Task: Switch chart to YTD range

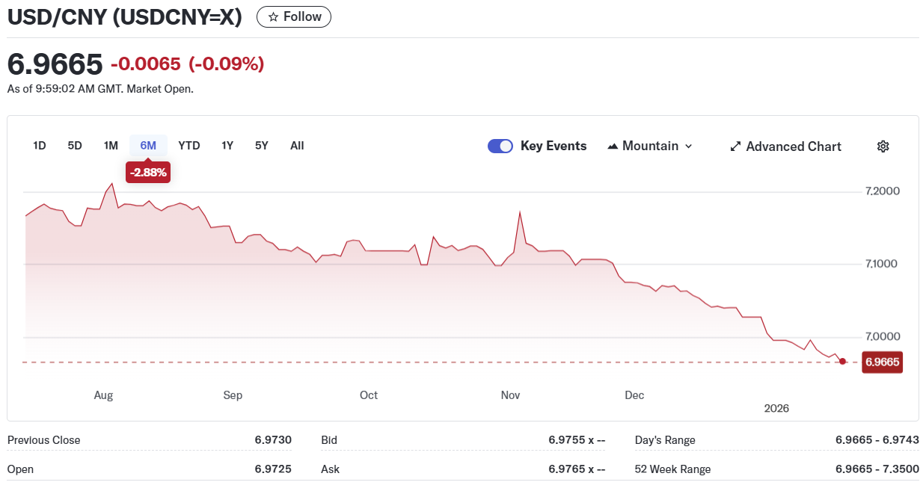Action: (x=189, y=146)
